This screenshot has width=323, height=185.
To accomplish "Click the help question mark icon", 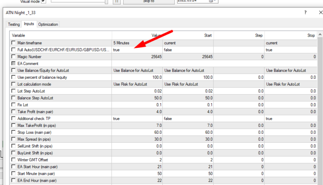I will click(x=305, y=13).
